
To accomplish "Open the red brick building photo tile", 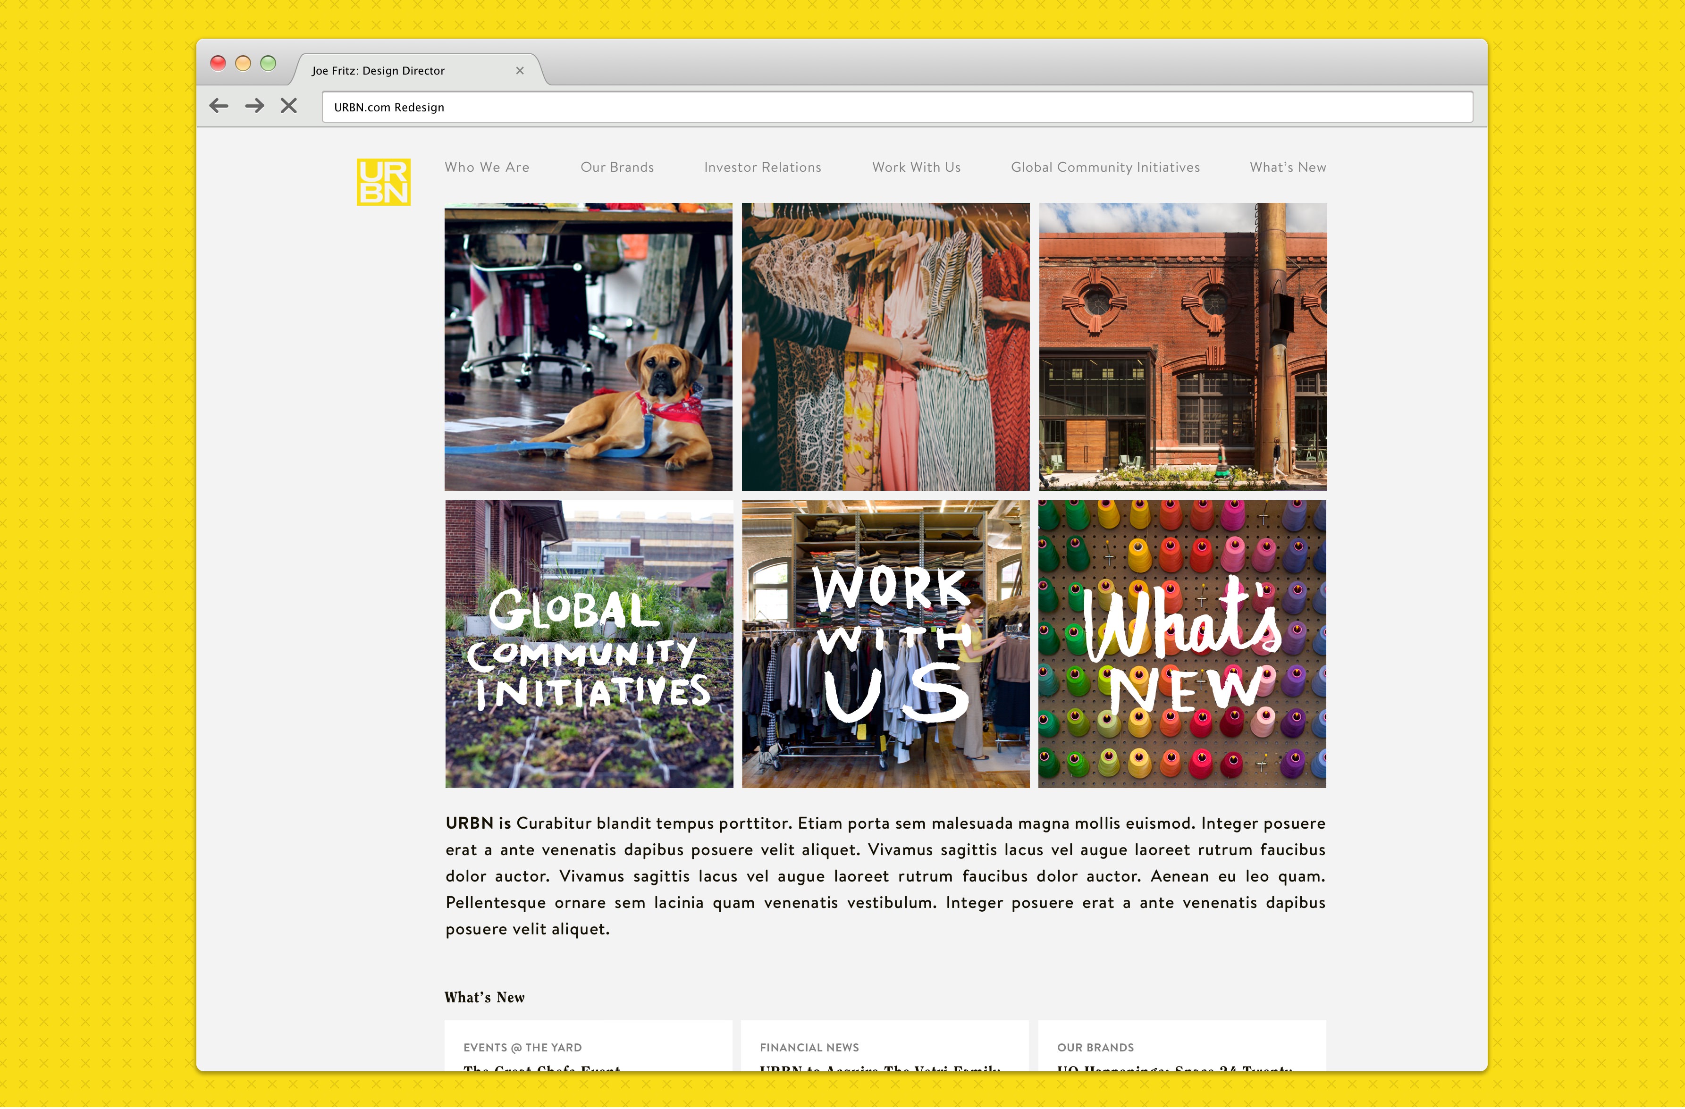I will [1182, 347].
